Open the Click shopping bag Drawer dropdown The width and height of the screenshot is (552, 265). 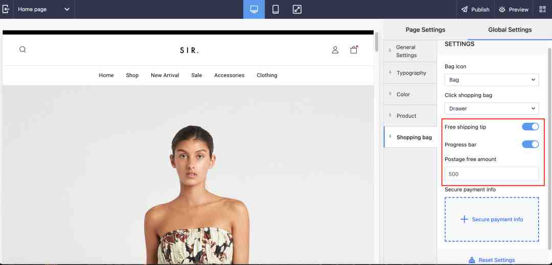pos(492,109)
